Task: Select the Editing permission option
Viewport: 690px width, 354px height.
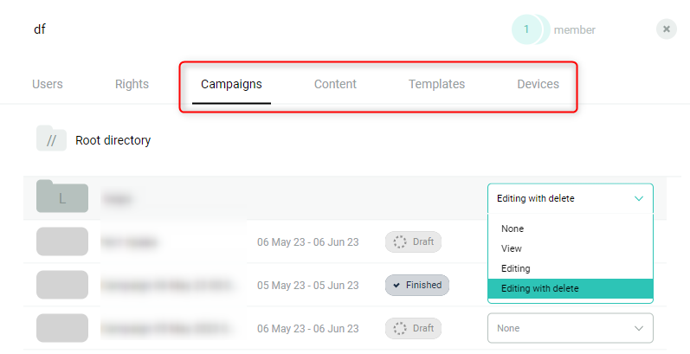Action: (514, 268)
